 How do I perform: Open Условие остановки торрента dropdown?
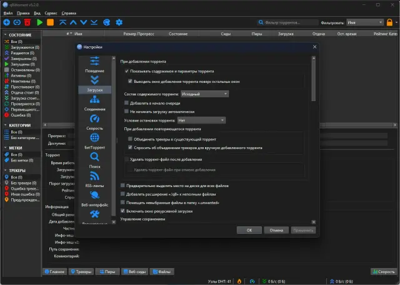point(201,120)
